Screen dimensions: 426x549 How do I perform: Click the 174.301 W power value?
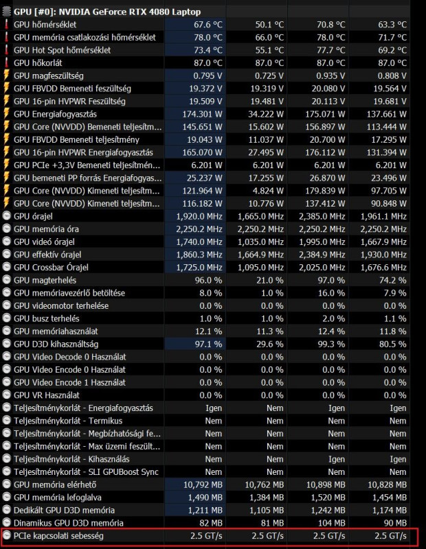pos(202,114)
